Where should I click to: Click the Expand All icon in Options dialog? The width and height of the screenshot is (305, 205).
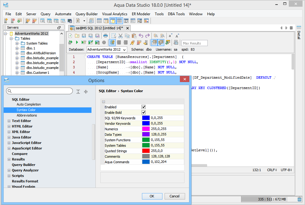78,92
